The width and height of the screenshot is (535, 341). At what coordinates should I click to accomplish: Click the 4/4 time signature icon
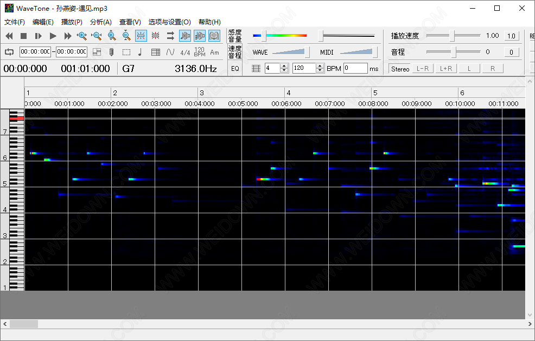[185, 53]
